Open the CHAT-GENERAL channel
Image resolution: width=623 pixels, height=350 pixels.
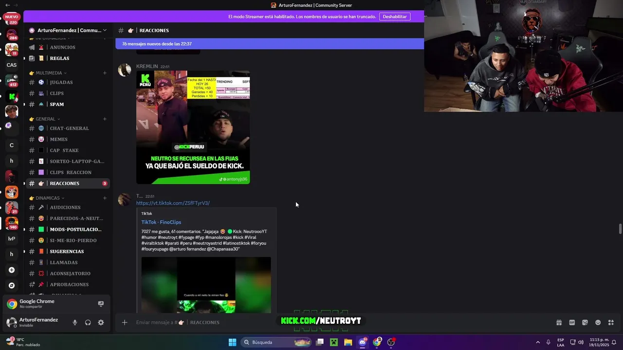[x=68, y=128]
